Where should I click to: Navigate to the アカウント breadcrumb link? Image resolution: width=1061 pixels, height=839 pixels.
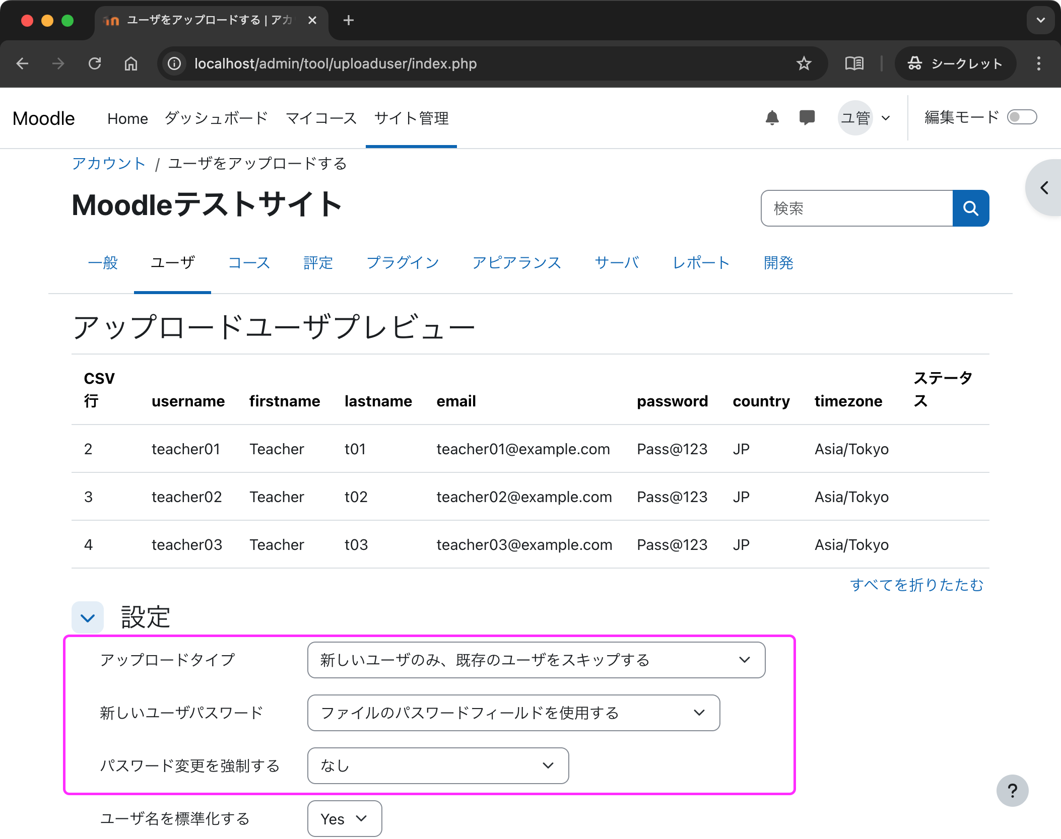point(108,163)
